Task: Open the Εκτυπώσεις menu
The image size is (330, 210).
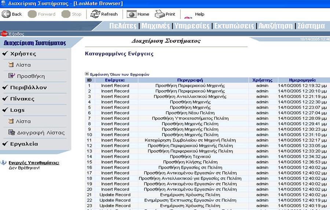Action: tap(234, 26)
